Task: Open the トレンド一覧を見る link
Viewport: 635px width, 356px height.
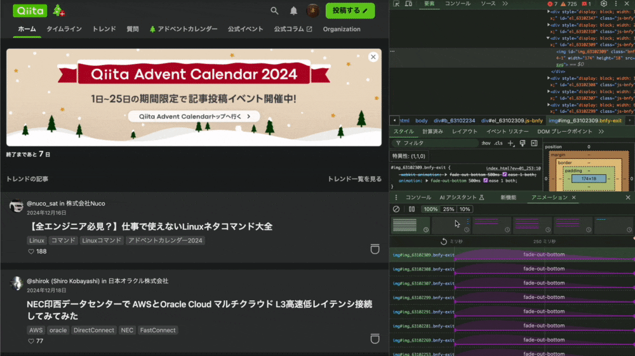Action: (x=354, y=179)
